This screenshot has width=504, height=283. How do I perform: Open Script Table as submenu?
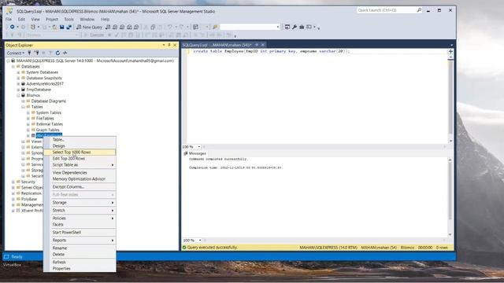tap(80, 165)
